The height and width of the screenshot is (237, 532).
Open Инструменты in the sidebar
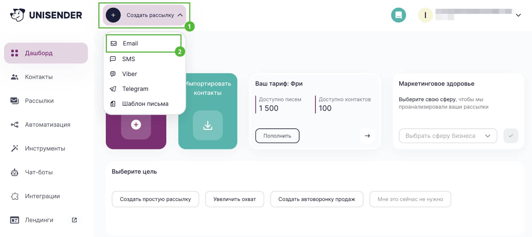46,149
